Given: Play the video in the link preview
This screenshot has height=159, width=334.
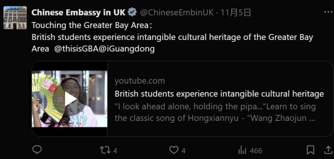Looking at the screenshot, I should (70, 99).
